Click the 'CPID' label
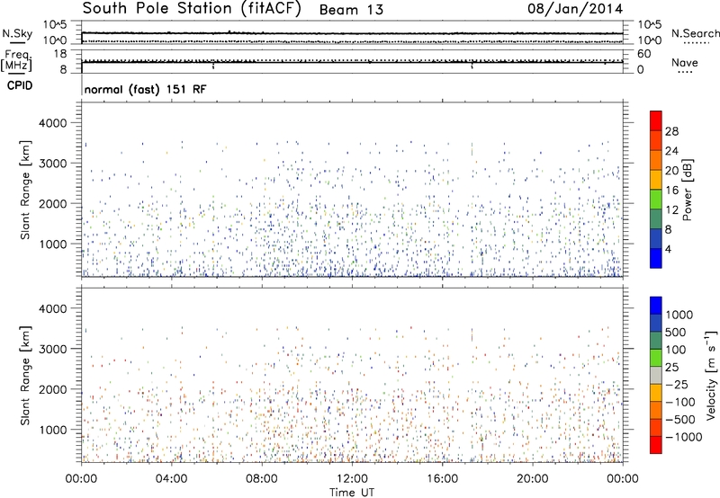The image size is (720, 498). coord(20,85)
